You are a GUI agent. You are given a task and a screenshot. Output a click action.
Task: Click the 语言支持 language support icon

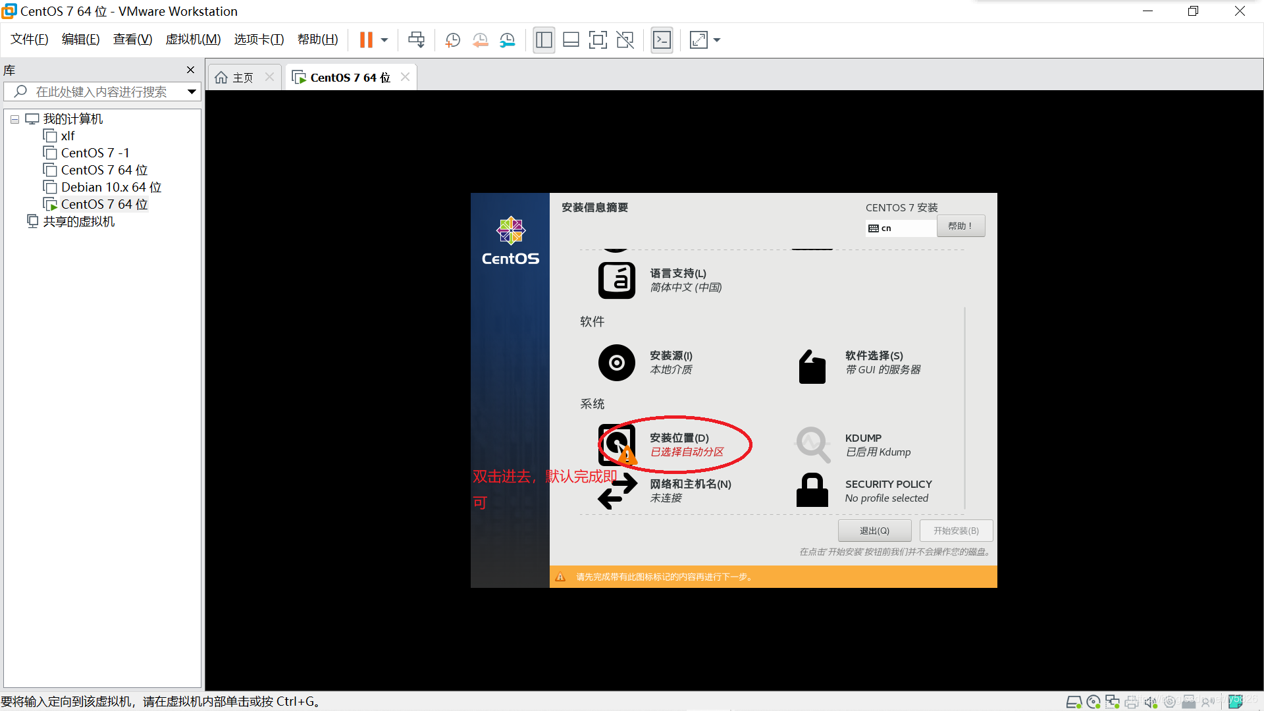tap(616, 278)
